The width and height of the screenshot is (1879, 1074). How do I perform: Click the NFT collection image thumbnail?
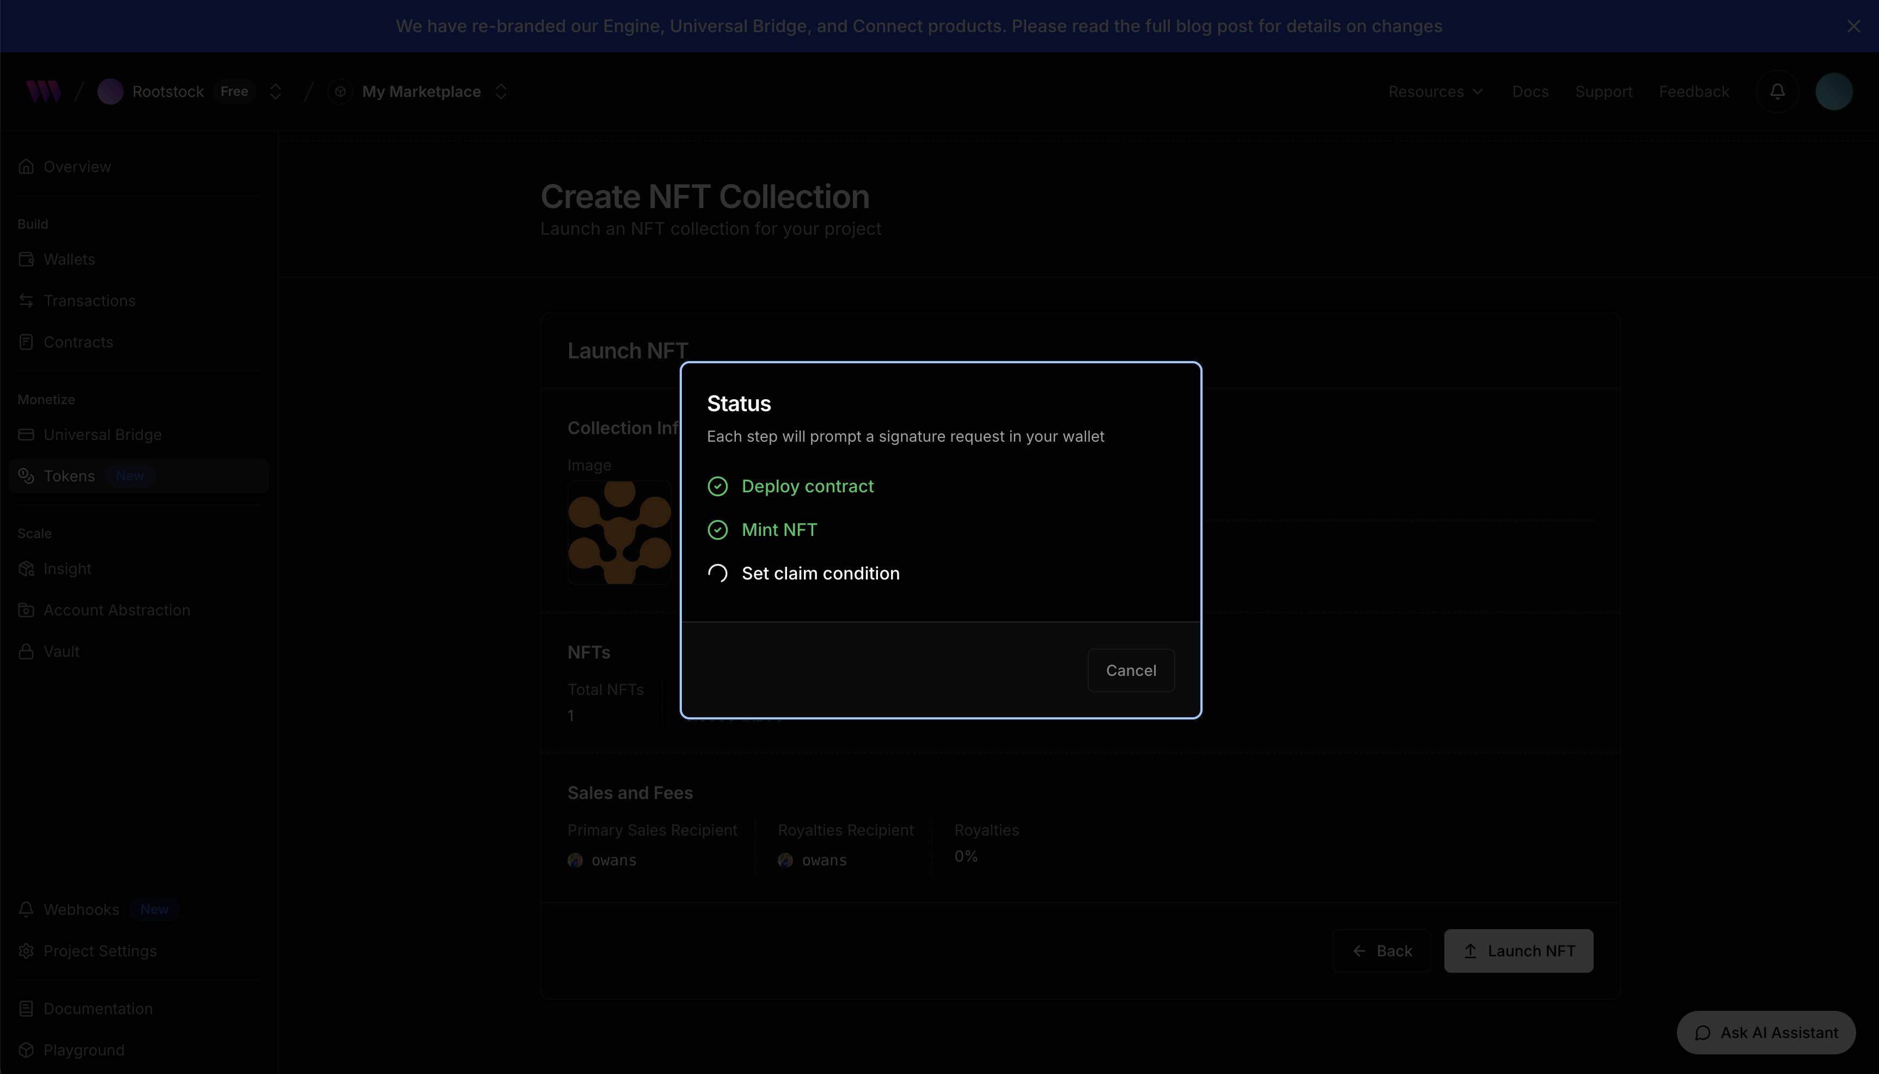[619, 533]
